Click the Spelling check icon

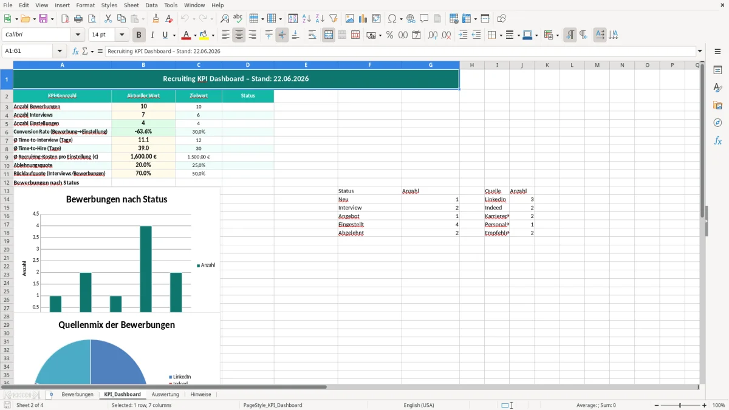pos(238,19)
